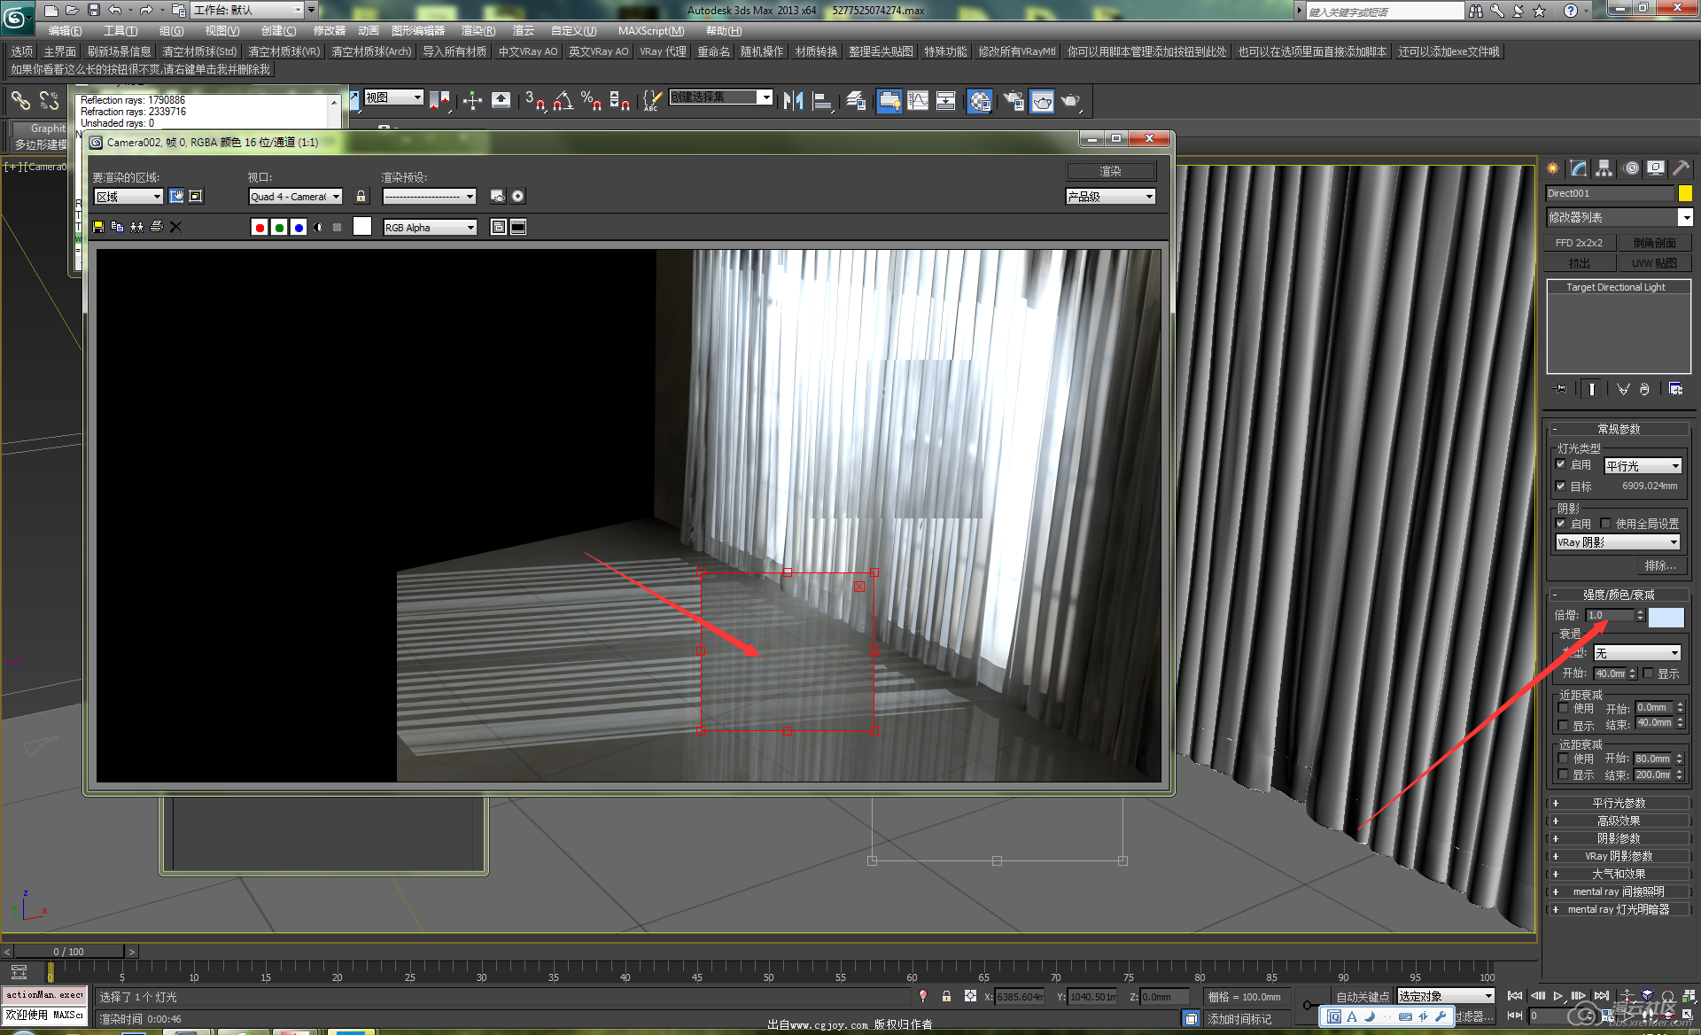The image size is (1701, 1035).
Task: Toggle the Percent Snap icon
Action: point(591,101)
